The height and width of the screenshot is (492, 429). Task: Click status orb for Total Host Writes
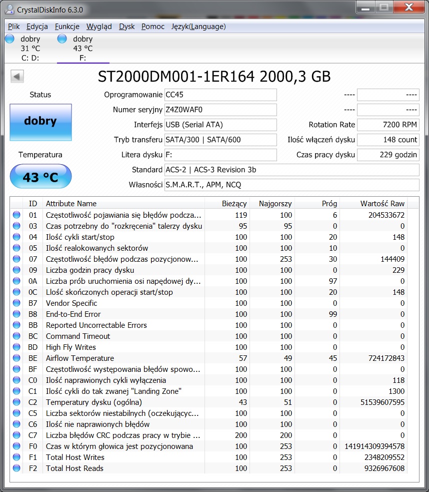16,457
